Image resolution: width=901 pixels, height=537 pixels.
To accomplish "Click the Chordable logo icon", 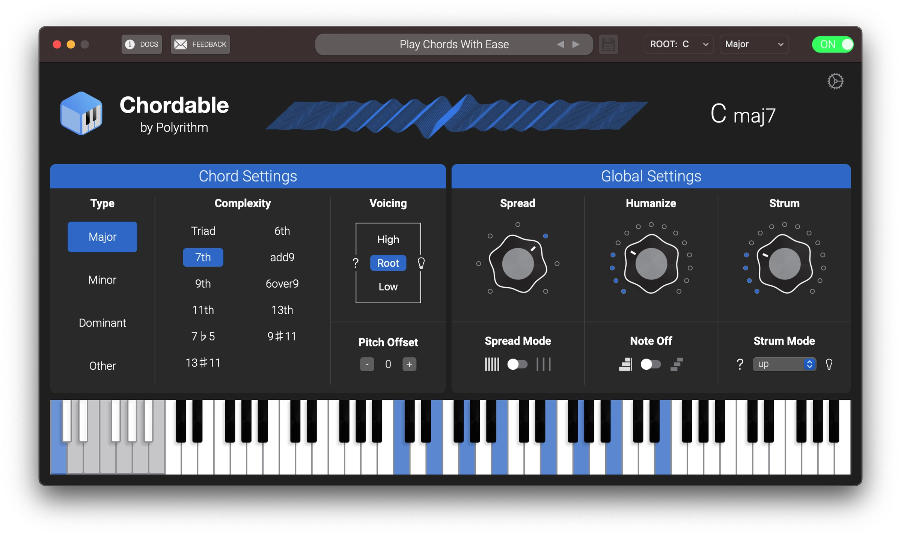I will pyautogui.click(x=81, y=113).
